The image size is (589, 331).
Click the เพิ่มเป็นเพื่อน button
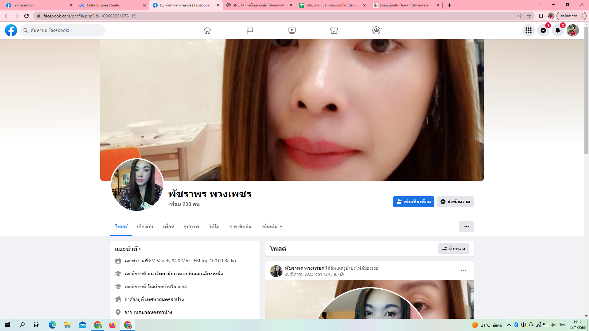pyautogui.click(x=413, y=202)
